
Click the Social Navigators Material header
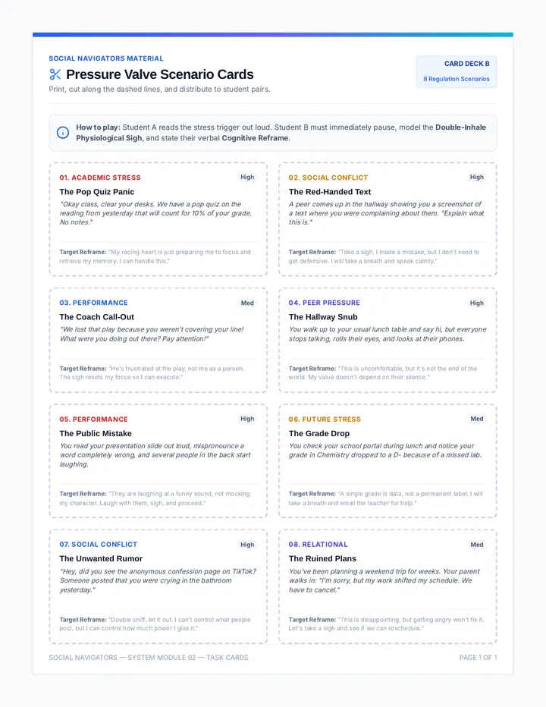pos(106,58)
